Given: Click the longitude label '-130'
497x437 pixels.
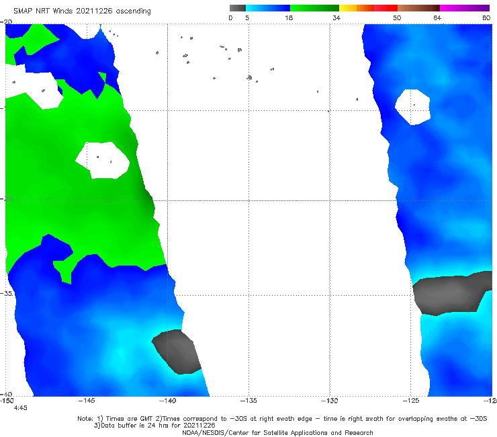Looking at the screenshot, I should [x=330, y=401].
